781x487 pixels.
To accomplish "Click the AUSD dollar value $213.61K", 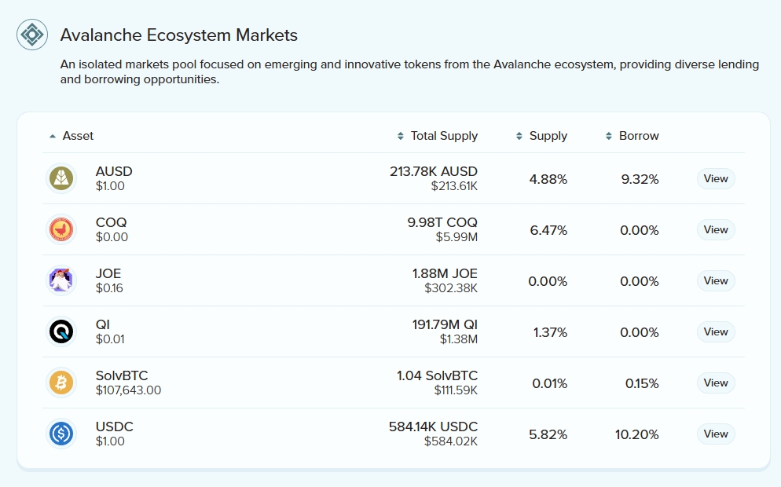I will tap(454, 185).
